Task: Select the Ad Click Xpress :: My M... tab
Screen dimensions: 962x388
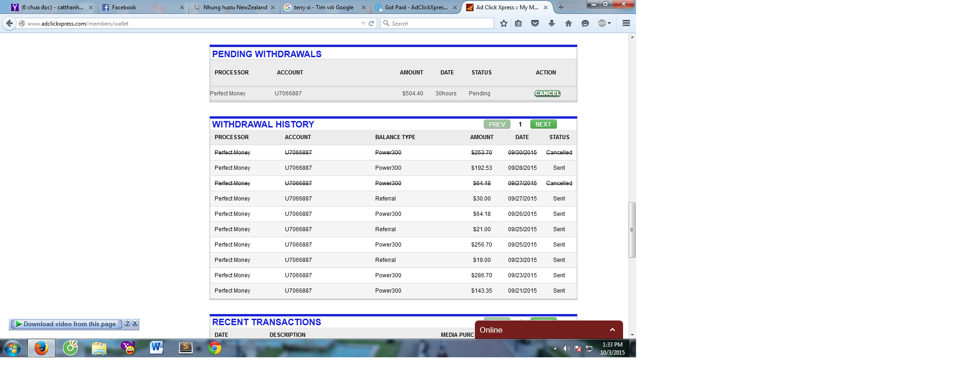Action: 507,7
